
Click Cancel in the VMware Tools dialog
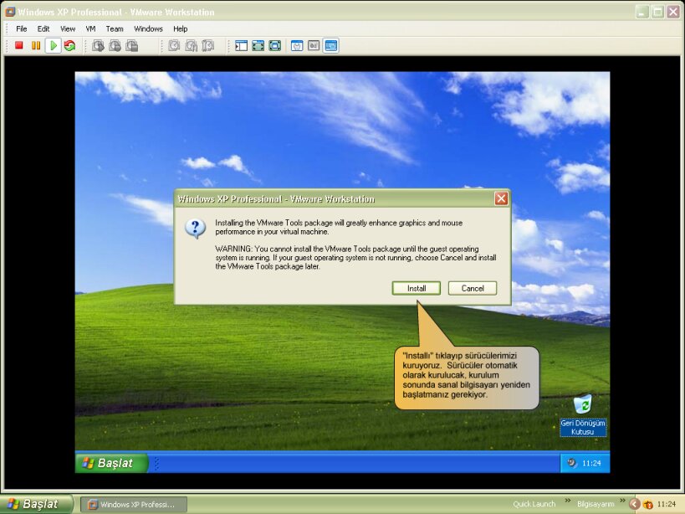(473, 288)
